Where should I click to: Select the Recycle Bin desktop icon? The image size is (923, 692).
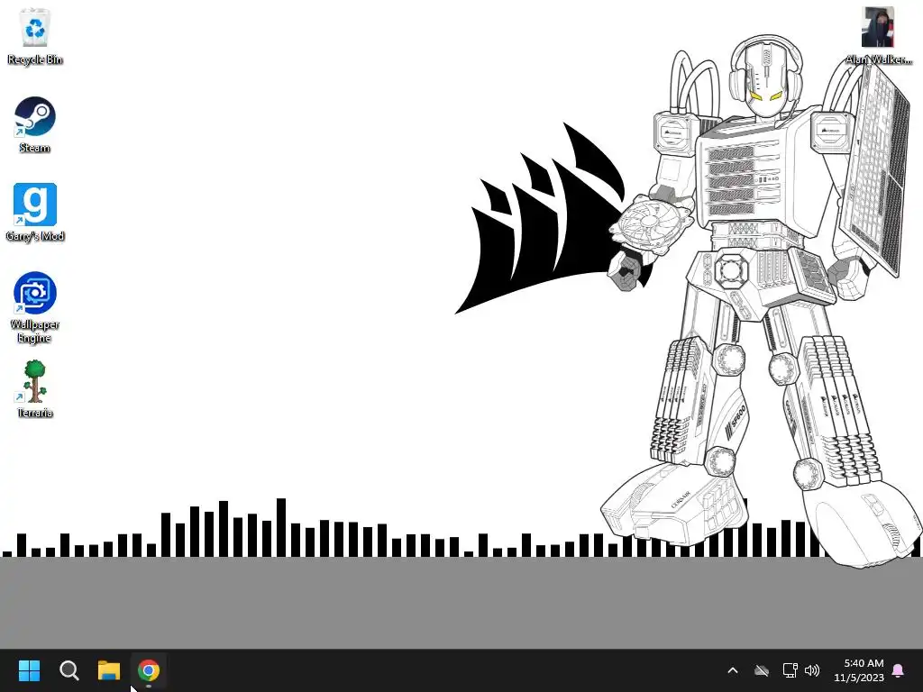coord(35,36)
